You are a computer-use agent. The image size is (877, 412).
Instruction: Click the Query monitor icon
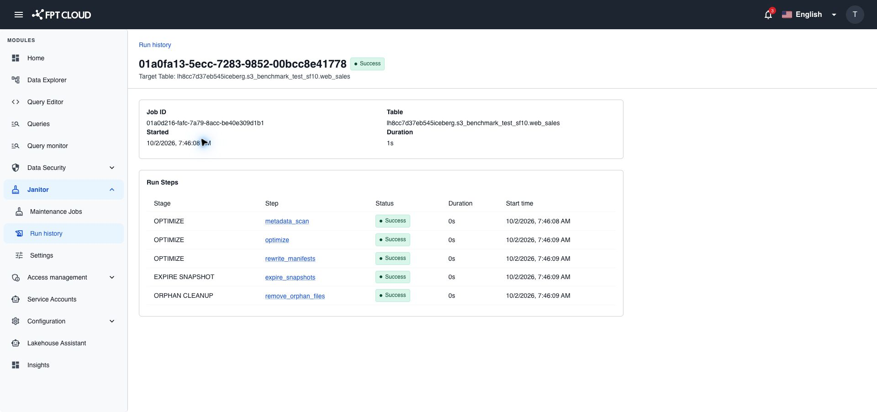[16, 146]
